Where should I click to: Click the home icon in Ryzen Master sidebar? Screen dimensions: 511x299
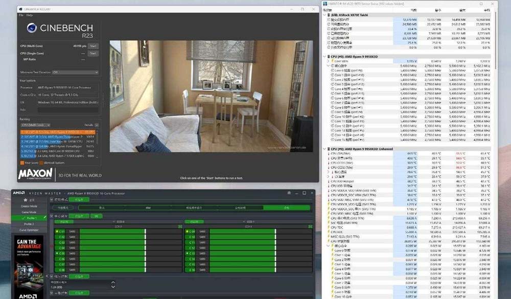coord(26,200)
